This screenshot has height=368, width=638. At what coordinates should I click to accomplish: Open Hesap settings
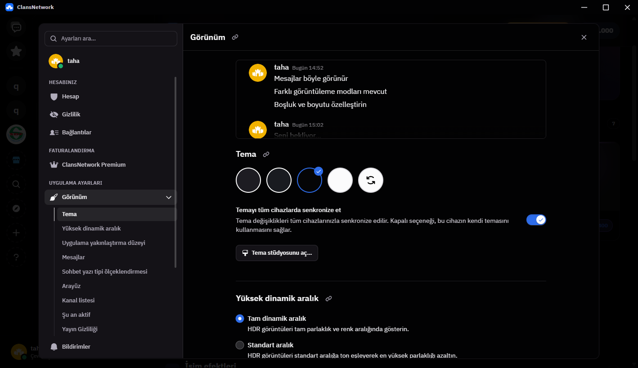[111, 97]
